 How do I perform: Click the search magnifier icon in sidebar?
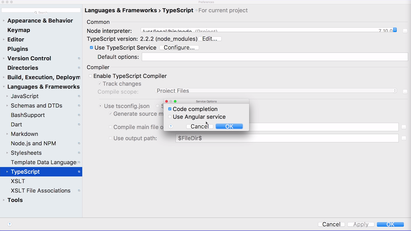(x=36, y=13)
